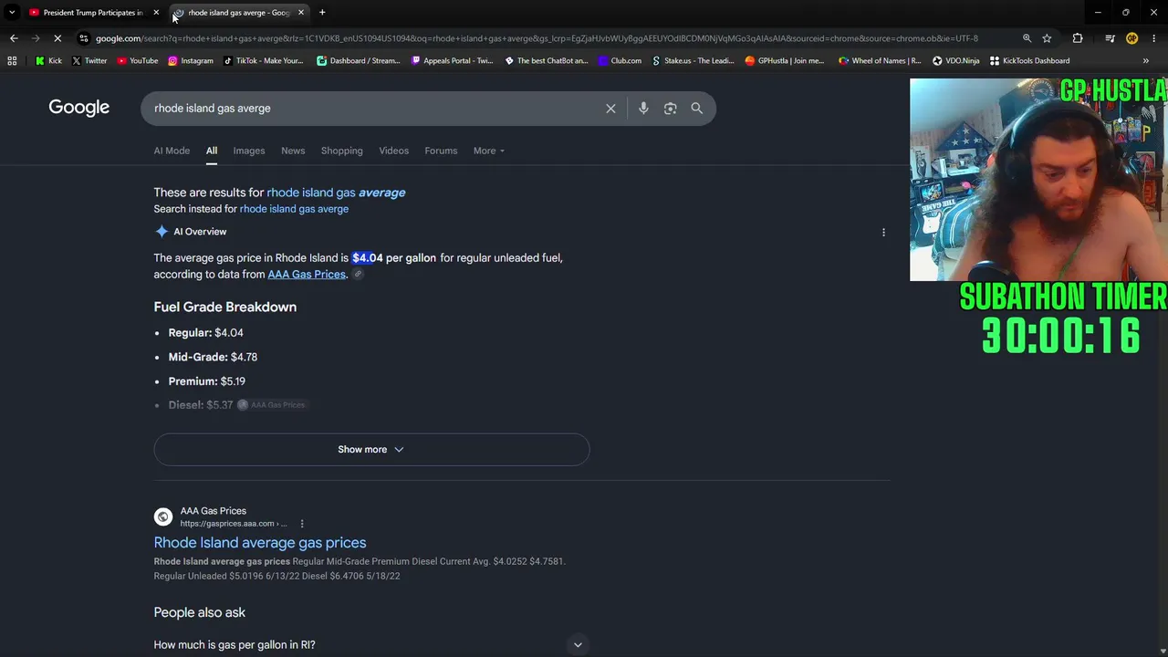Expand How much is gas per gallon in RI
The width and height of the screenshot is (1168, 657).
[371, 645]
